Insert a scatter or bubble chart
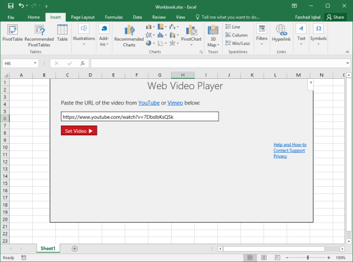 pos(162,43)
